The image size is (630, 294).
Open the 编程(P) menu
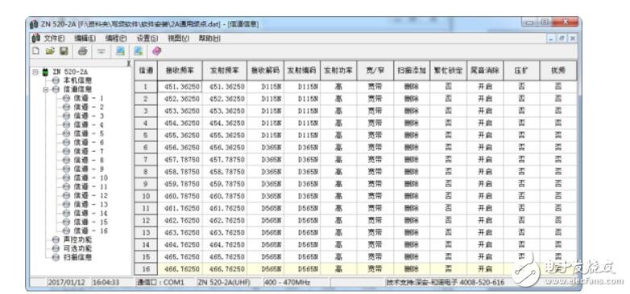click(x=116, y=39)
